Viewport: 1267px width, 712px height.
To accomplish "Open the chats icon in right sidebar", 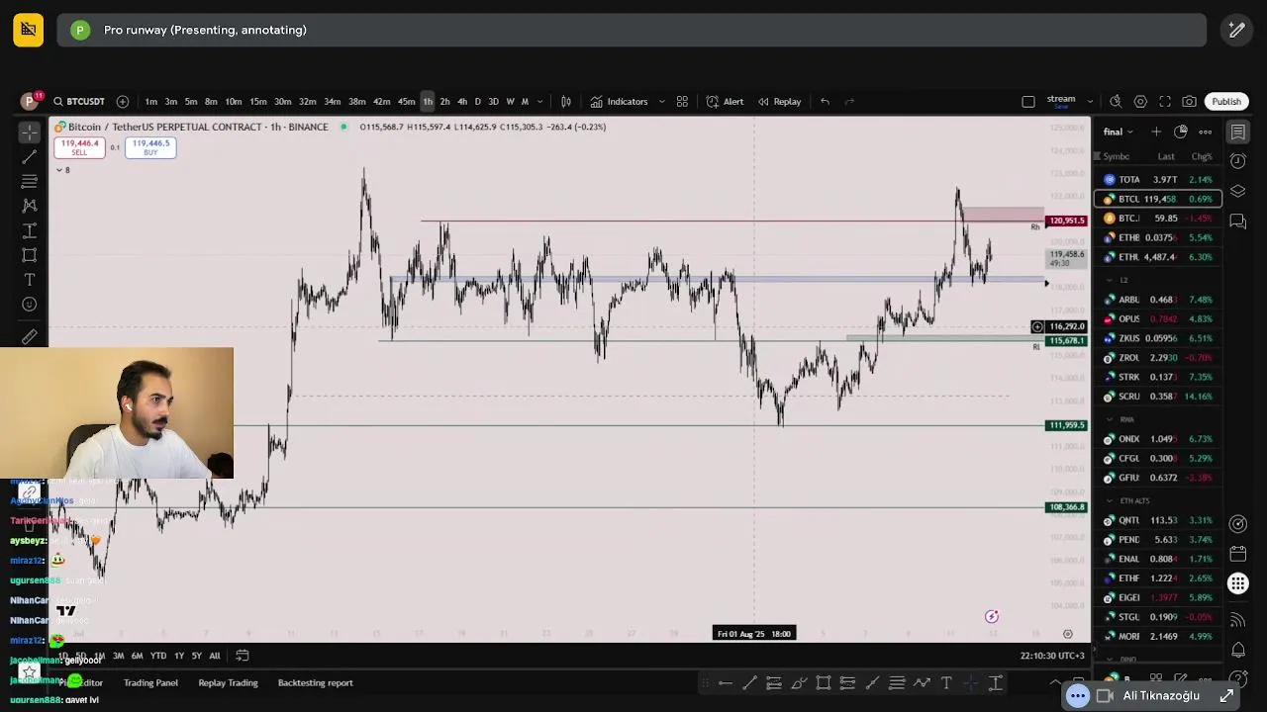I will click(1238, 222).
